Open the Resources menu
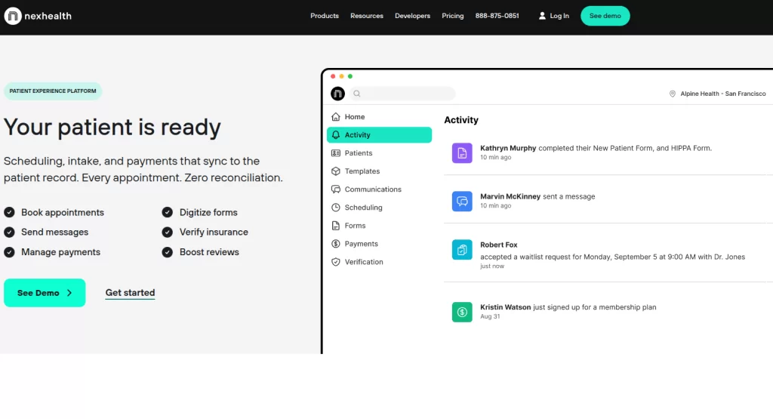The image size is (773, 419). point(367,16)
